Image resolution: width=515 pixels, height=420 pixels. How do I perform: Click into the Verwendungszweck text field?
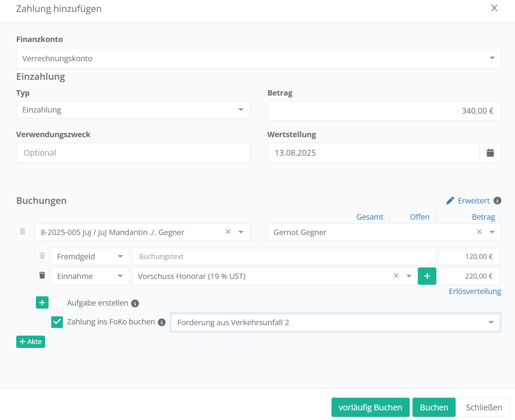pos(133,153)
